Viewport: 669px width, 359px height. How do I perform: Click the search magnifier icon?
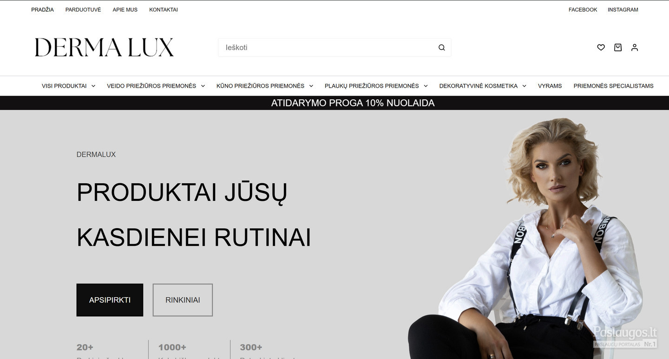coord(442,47)
